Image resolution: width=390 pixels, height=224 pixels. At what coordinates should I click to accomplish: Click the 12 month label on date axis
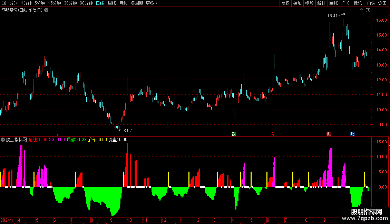(x=164, y=220)
